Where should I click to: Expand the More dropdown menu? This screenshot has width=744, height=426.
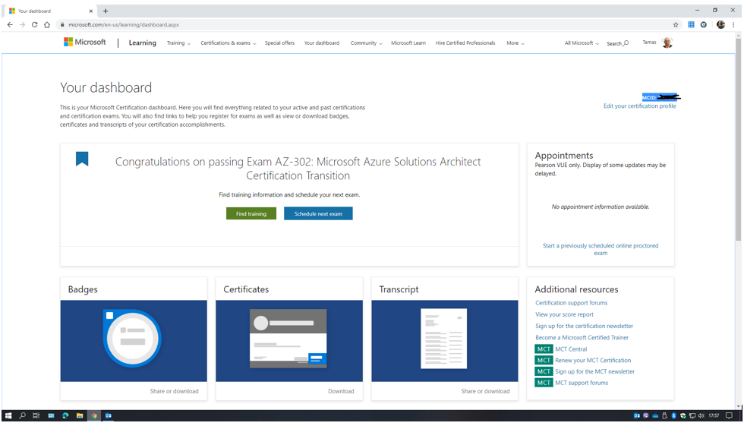click(x=515, y=43)
